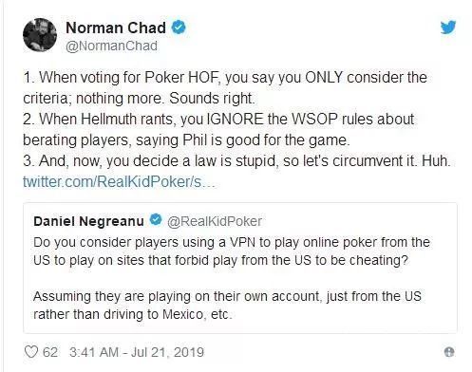Click the line starting 'When voting for Poker HOF'

tap(225, 78)
